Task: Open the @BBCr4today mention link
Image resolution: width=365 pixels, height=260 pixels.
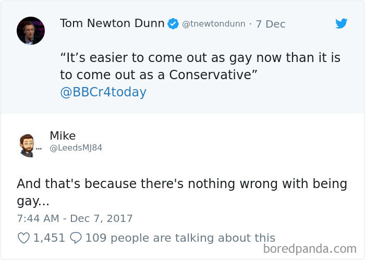Action: (103, 92)
